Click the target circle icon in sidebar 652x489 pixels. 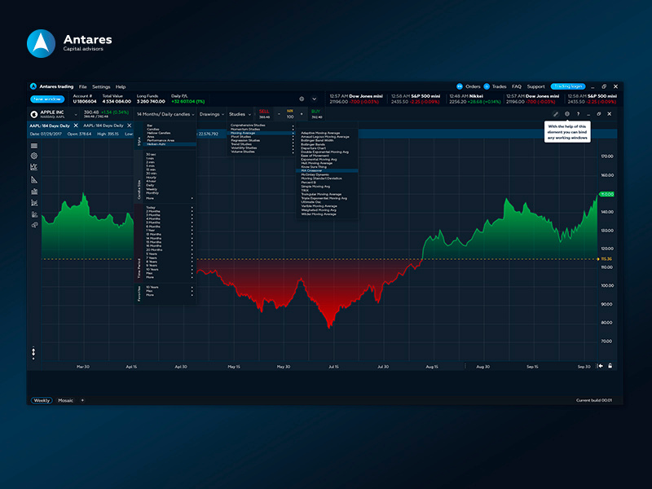34,156
